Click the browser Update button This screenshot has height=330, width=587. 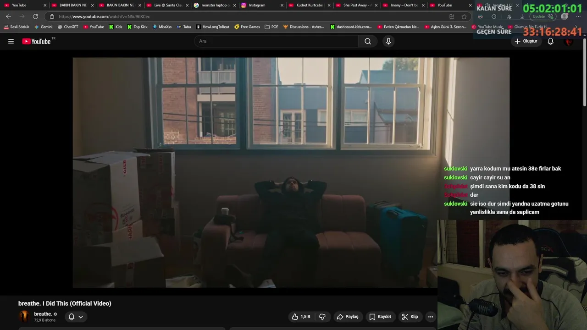pyautogui.click(x=543, y=16)
